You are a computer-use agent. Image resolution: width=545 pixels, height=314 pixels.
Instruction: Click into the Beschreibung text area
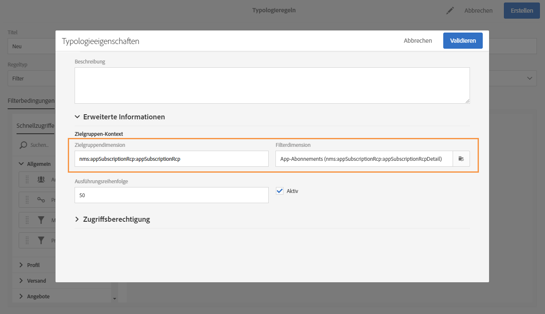pyautogui.click(x=272, y=85)
